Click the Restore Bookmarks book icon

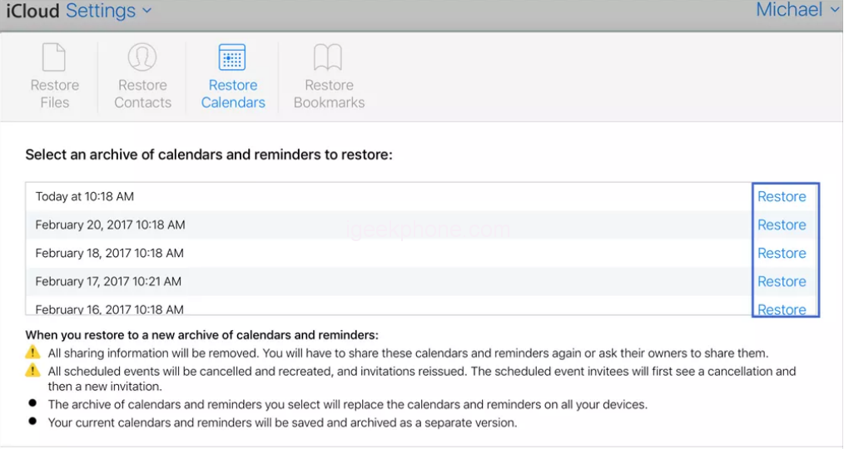pyautogui.click(x=329, y=57)
